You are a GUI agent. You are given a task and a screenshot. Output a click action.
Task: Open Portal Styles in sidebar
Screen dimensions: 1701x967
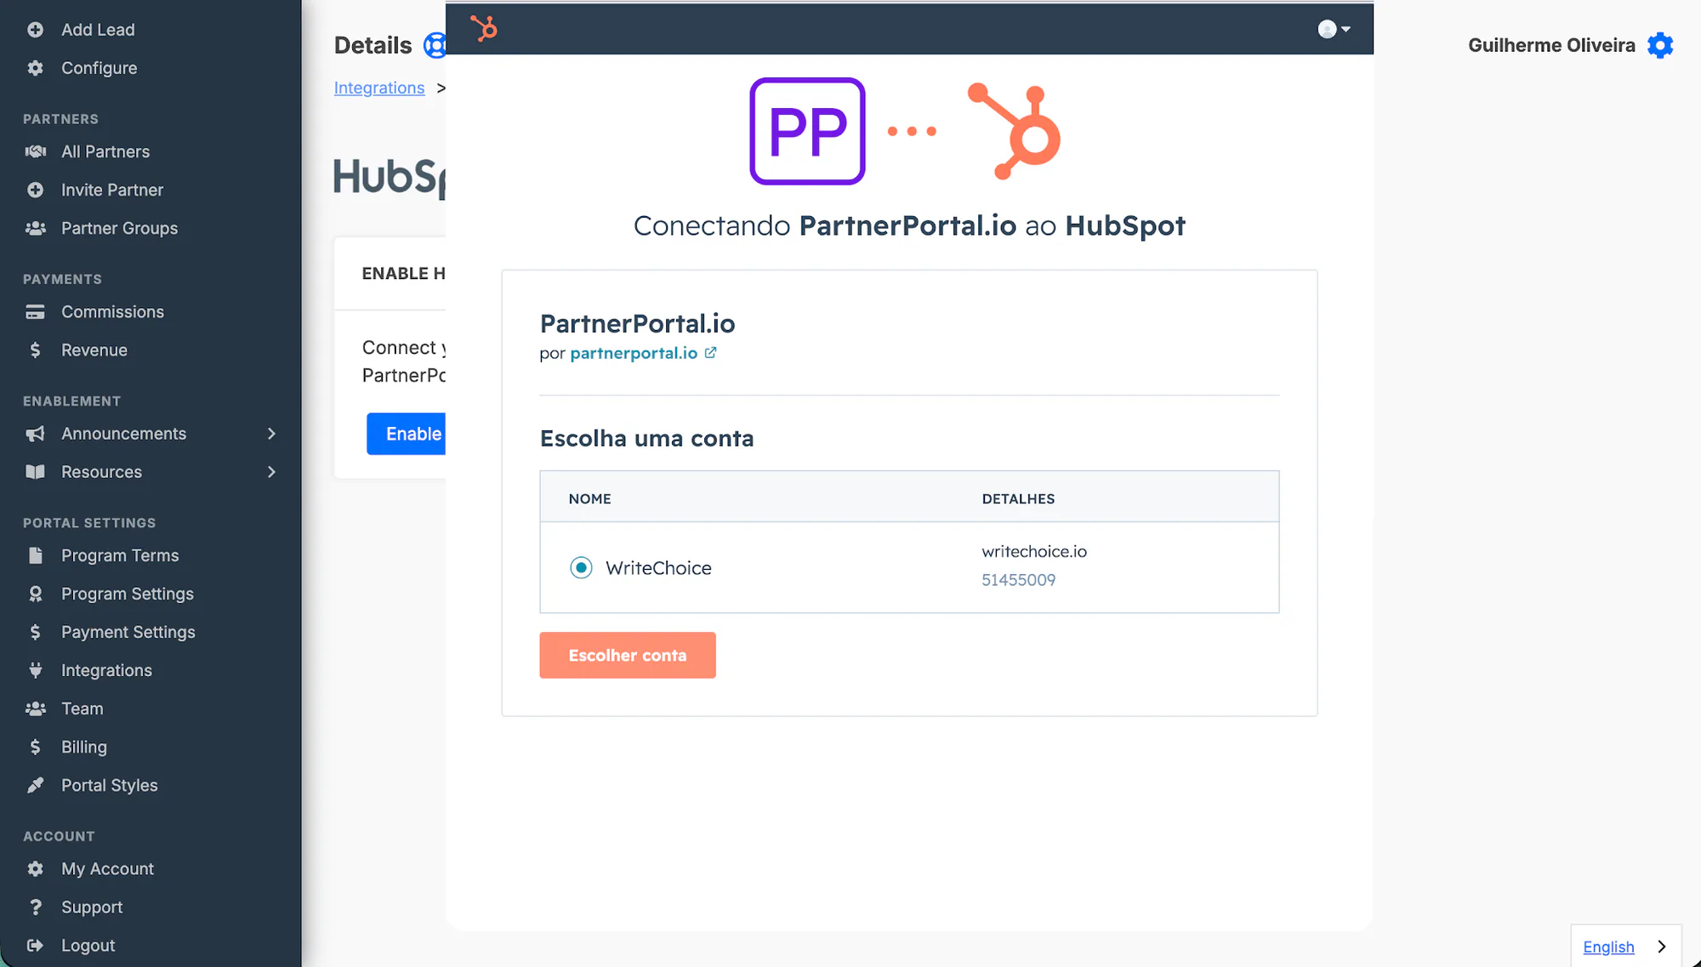(110, 785)
